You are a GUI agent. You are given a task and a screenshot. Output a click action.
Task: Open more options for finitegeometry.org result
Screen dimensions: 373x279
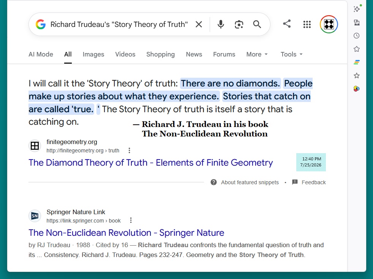pyautogui.click(x=129, y=150)
